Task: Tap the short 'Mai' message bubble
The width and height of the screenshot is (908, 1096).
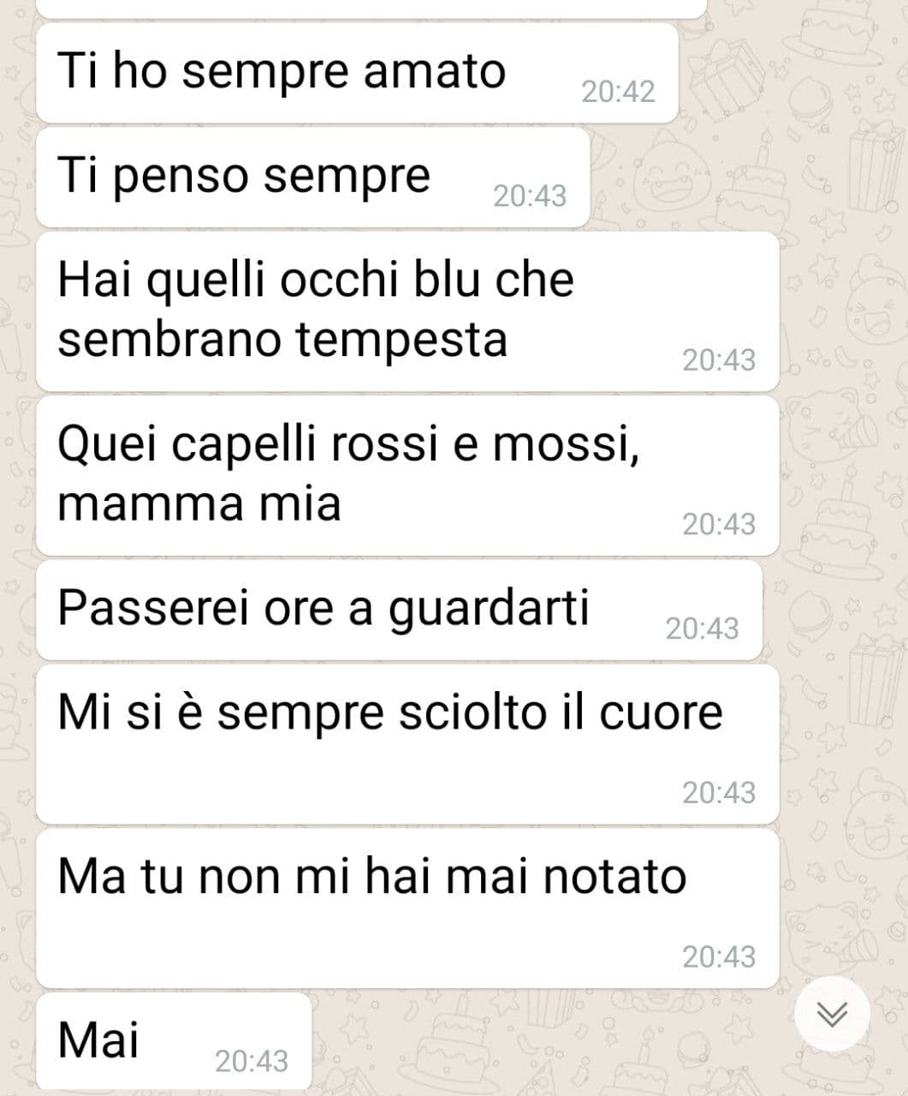Action: (174, 1041)
